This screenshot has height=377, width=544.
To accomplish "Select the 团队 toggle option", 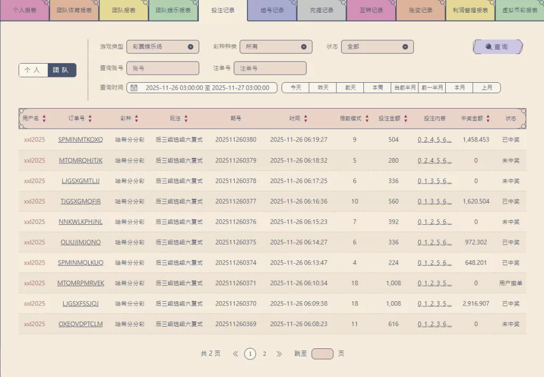I will tap(61, 70).
